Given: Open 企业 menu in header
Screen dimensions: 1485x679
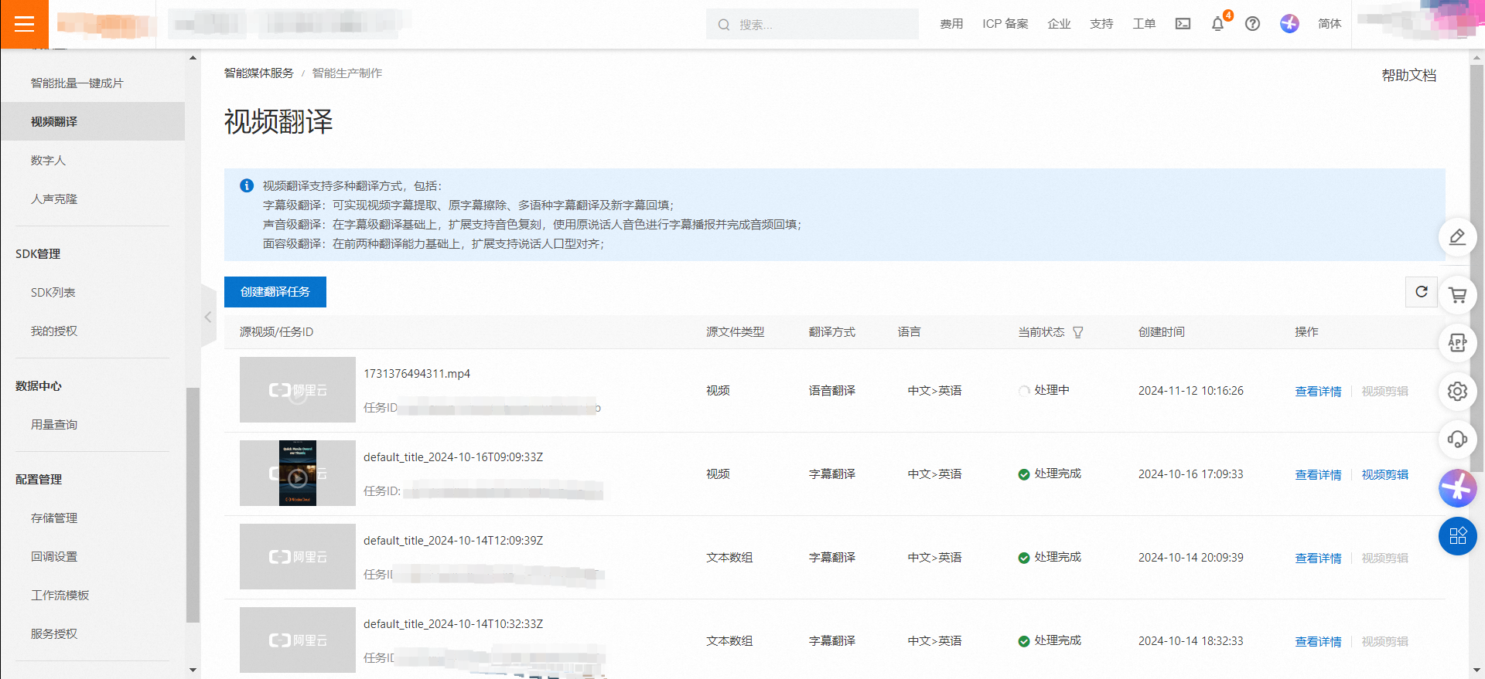Looking at the screenshot, I should pyautogui.click(x=1059, y=24).
